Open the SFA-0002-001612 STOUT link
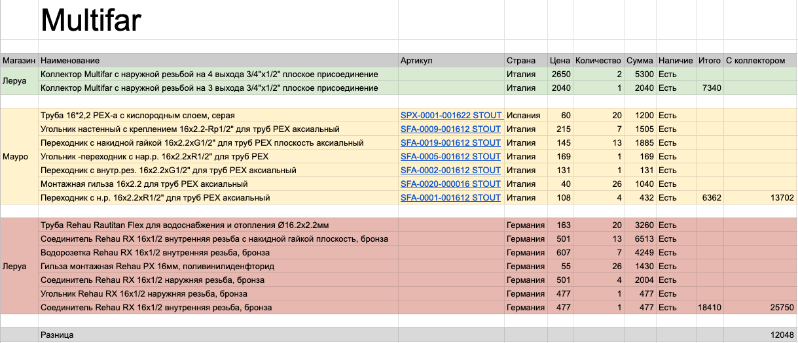 coord(450,171)
